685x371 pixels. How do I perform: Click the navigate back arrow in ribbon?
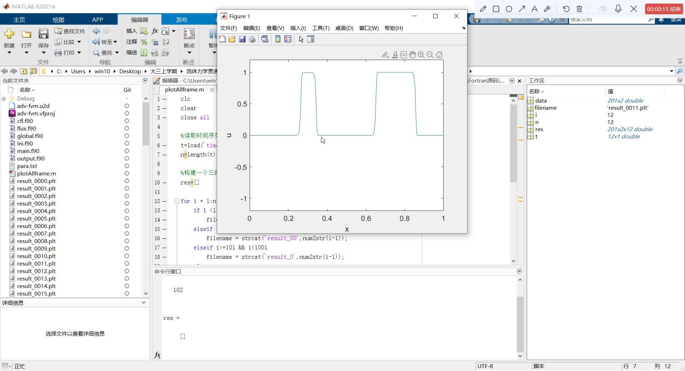[x=96, y=31]
